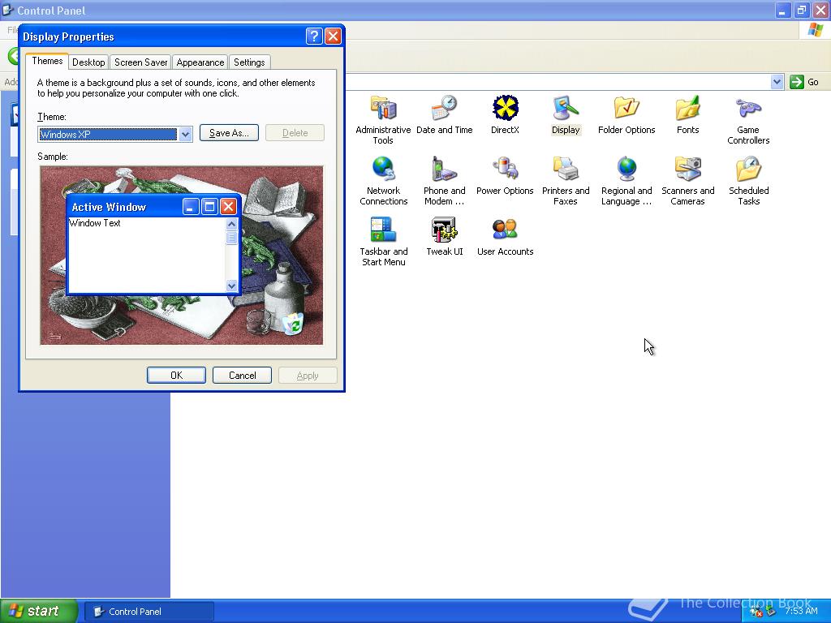Switch to the Desktop tab
Viewport: 831px width, 623px height.
pyautogui.click(x=88, y=62)
